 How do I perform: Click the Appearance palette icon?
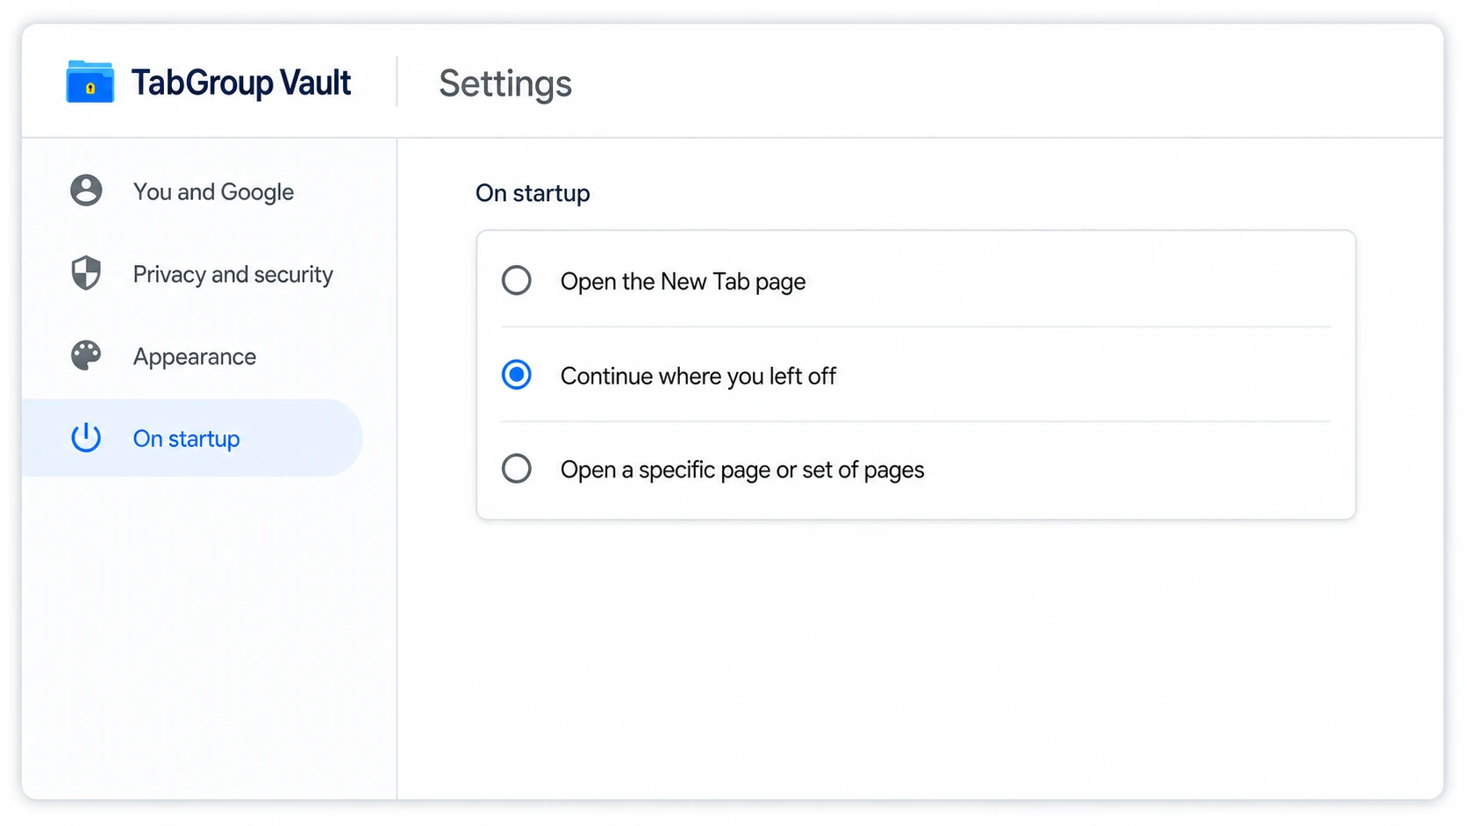click(x=86, y=356)
